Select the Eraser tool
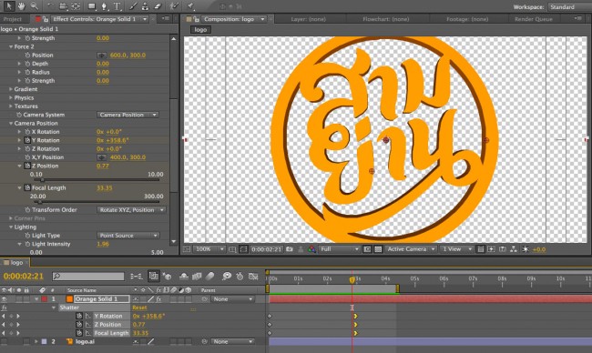This screenshot has width=592, height=353. (x=158, y=6)
